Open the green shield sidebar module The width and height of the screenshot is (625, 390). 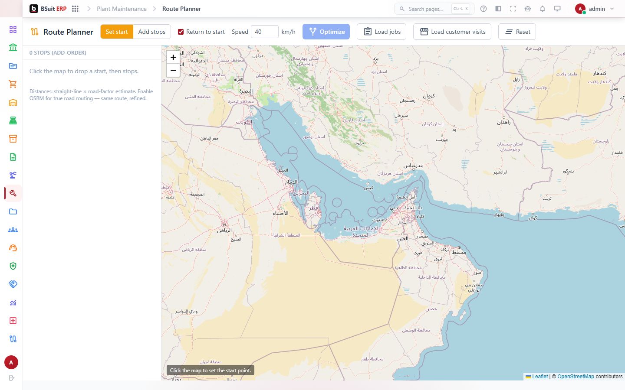coord(13,266)
